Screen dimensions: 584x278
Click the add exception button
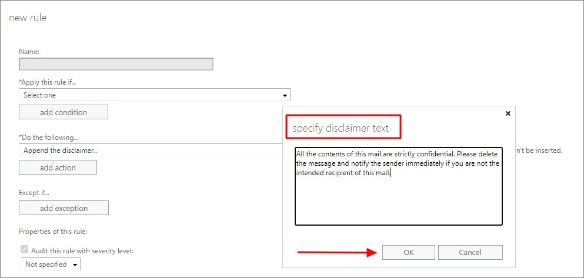(64, 208)
